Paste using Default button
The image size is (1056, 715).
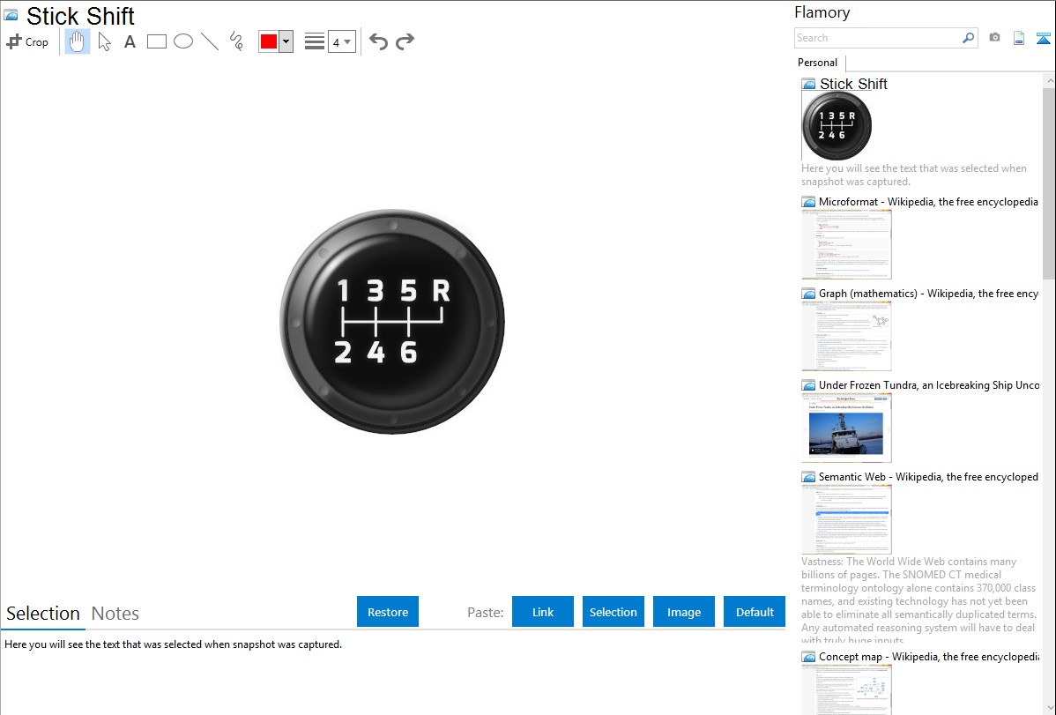(x=755, y=612)
